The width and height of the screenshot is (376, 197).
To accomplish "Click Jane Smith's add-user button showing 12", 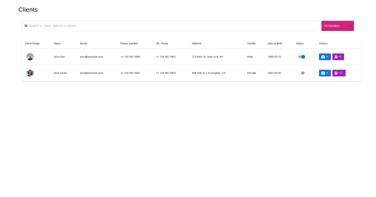I will 339,73.
